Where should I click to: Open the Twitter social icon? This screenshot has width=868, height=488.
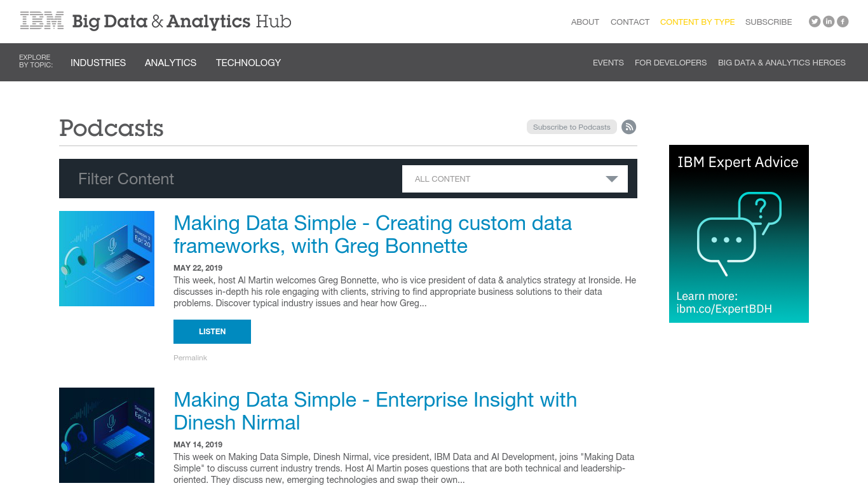tap(814, 22)
